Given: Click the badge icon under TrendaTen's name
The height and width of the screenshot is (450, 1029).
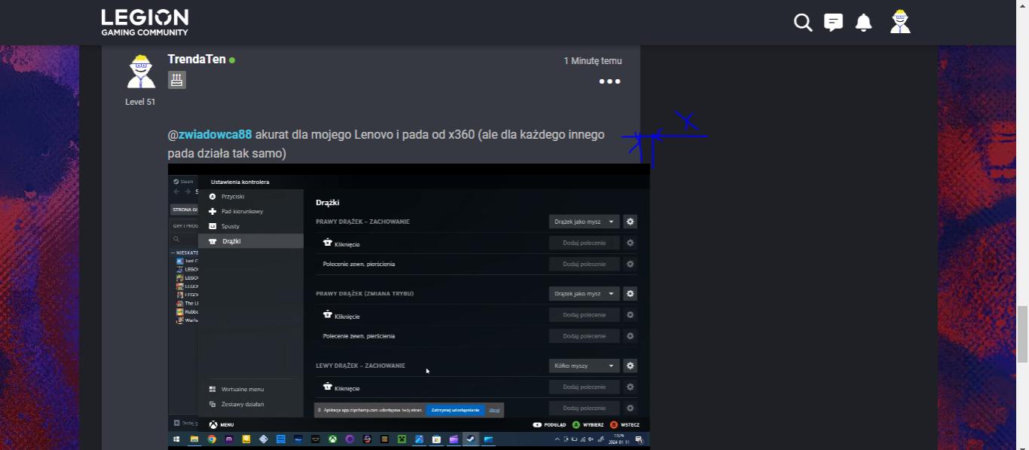Looking at the screenshot, I should pos(176,79).
